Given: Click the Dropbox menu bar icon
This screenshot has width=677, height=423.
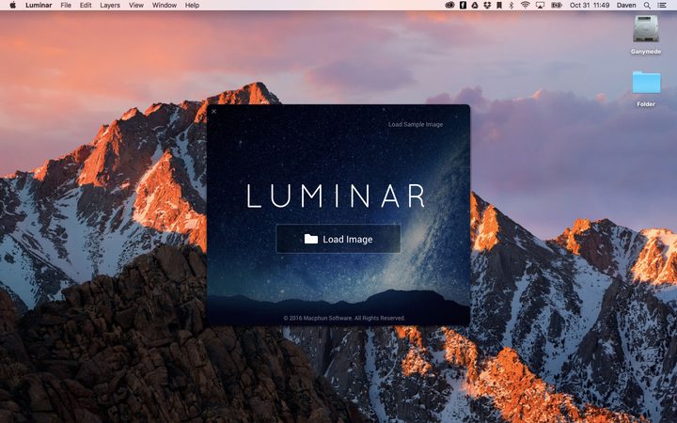Looking at the screenshot, I should click(x=487, y=6).
